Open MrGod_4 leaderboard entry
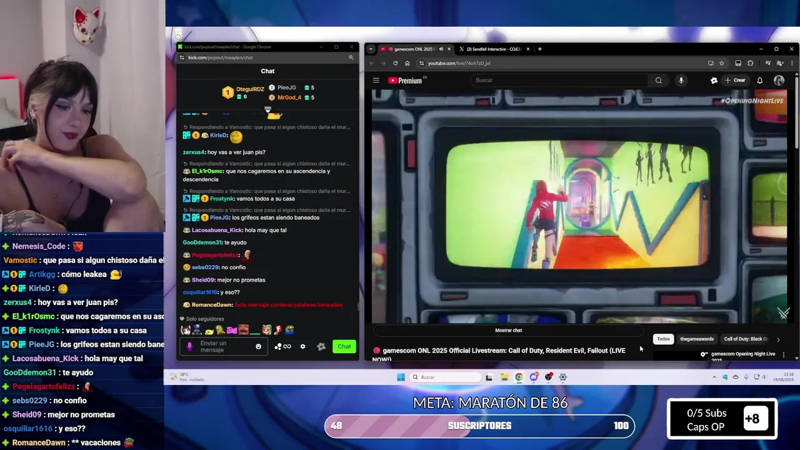The image size is (800, 450). pyautogui.click(x=291, y=97)
